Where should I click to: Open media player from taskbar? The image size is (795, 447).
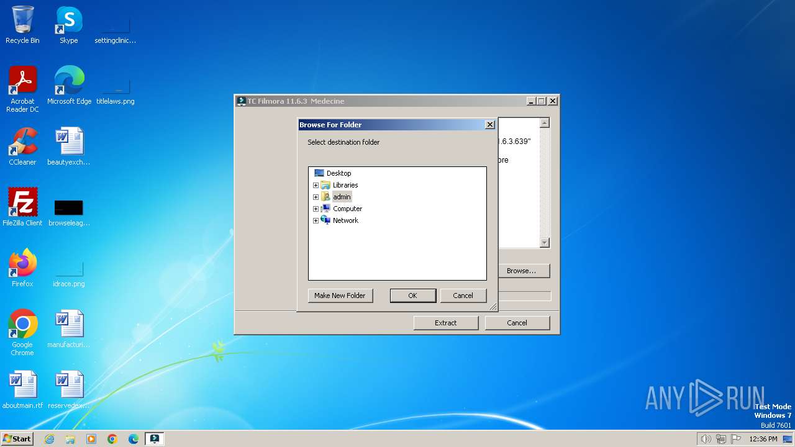pos(91,439)
